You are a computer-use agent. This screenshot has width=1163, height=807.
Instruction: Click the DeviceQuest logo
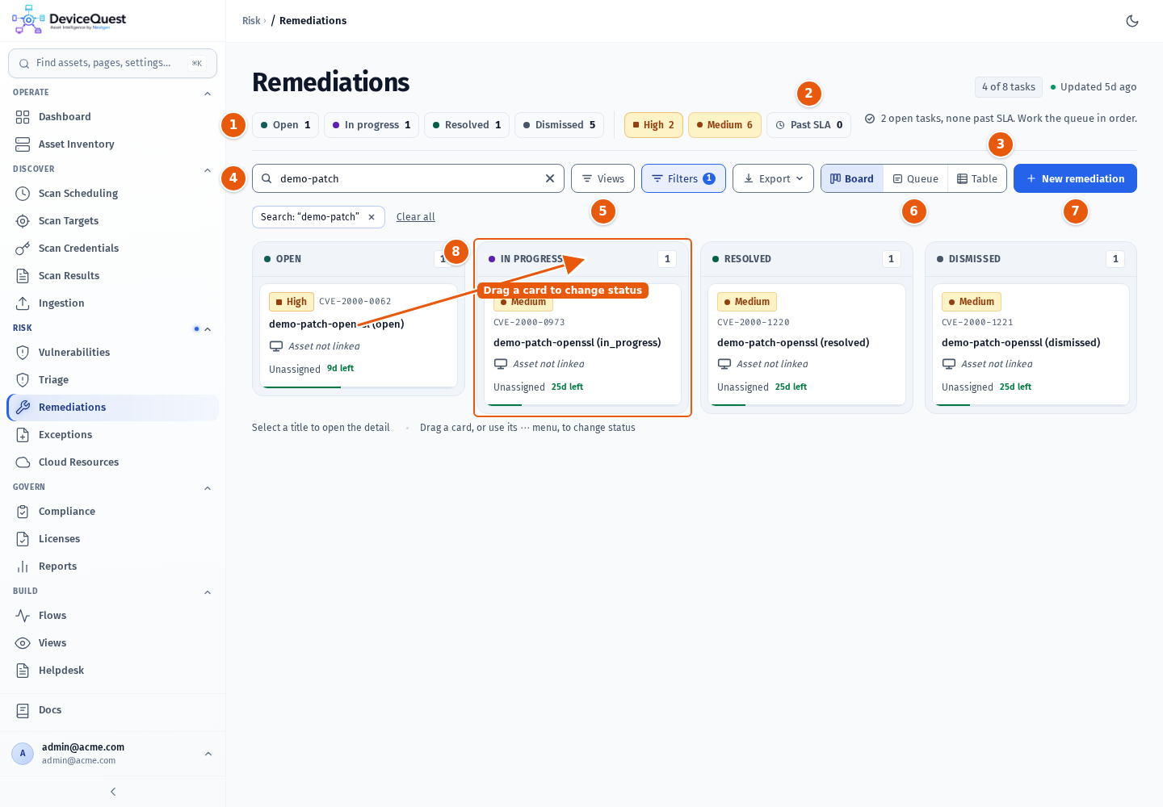(x=69, y=20)
